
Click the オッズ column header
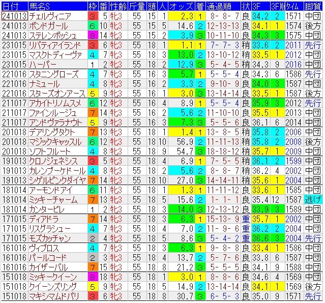click(181, 6)
